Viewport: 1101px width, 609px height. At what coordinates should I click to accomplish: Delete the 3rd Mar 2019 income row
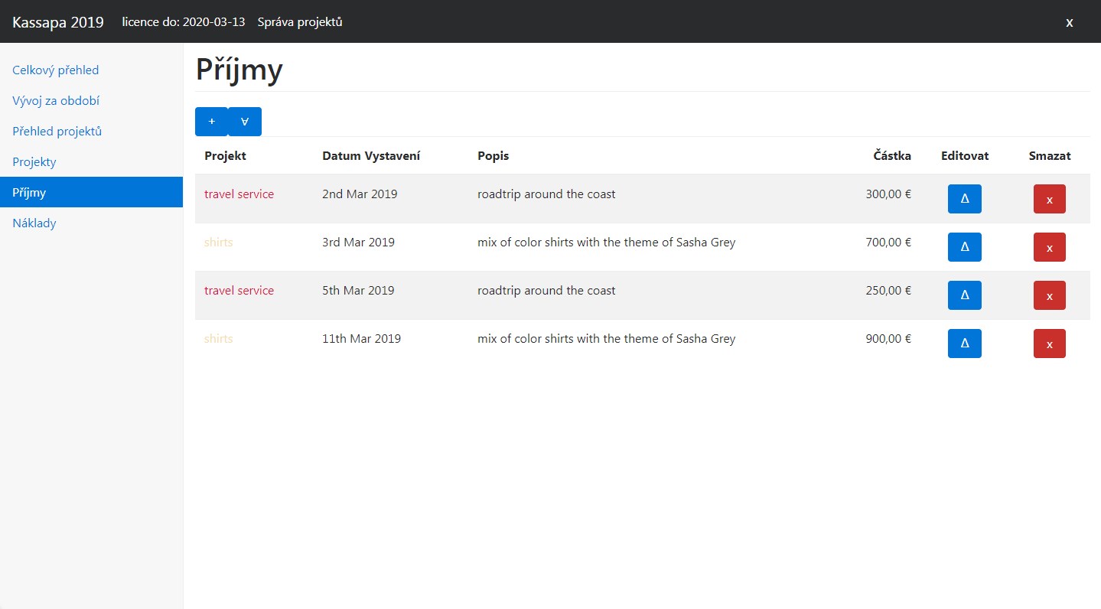[1049, 247]
